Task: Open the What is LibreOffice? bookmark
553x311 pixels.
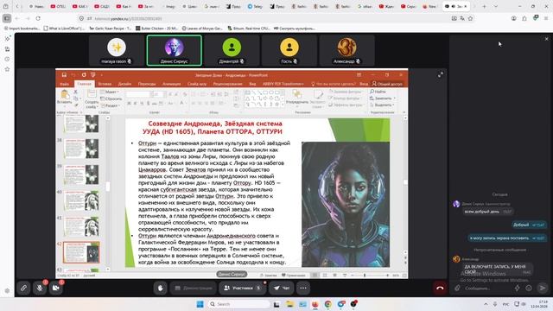Action: point(64,29)
